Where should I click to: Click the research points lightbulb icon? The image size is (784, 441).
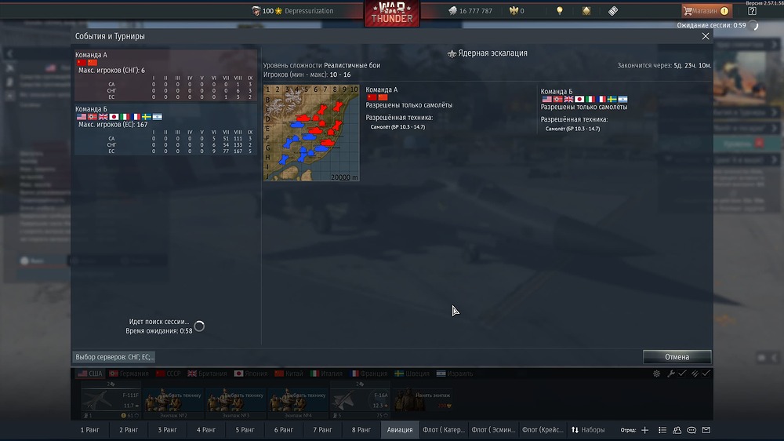tap(560, 10)
